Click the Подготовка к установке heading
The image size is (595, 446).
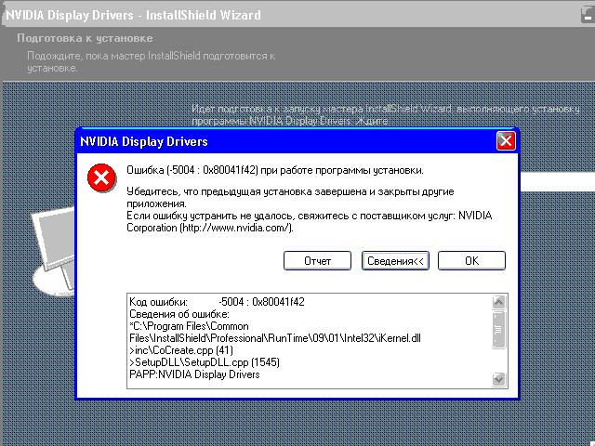86,38
